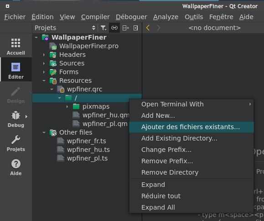Open the Design mode
Image resolution: width=264 pixels, height=221 pixels.
16,95
